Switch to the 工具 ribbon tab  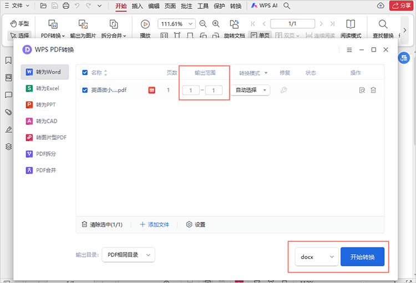202,6
